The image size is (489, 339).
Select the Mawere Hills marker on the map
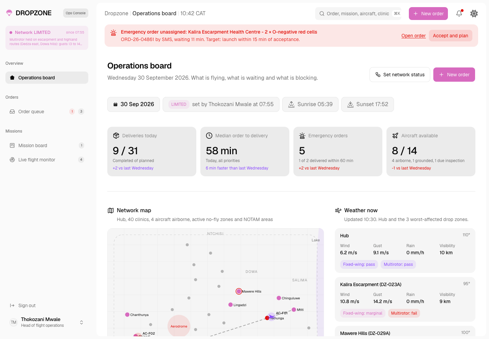tap(239, 291)
